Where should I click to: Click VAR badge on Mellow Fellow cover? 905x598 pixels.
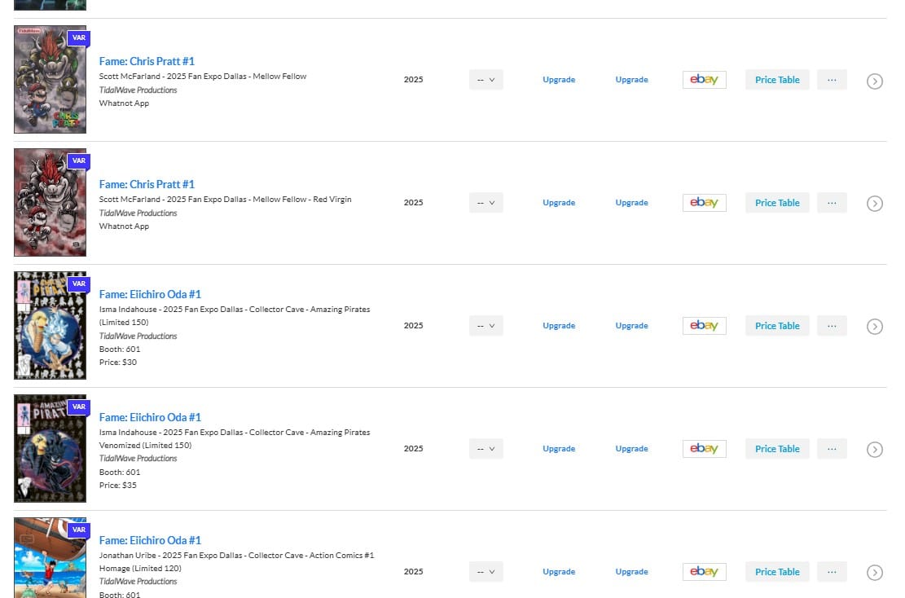coord(79,37)
